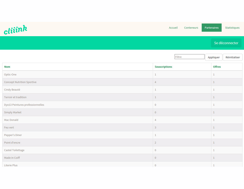Click the cliiink logo
This screenshot has width=244, height=189.
pyautogui.click(x=15, y=29)
